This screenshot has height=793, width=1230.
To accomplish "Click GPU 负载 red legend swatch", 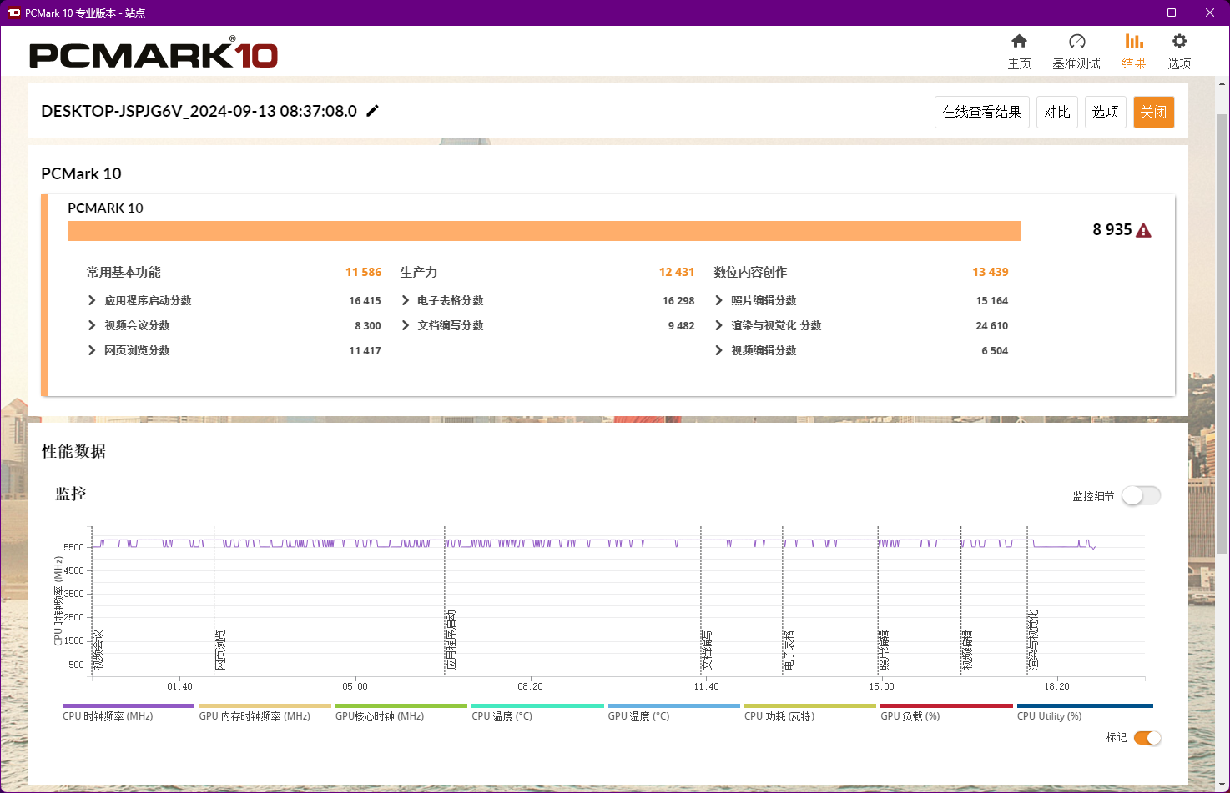I will click(946, 706).
